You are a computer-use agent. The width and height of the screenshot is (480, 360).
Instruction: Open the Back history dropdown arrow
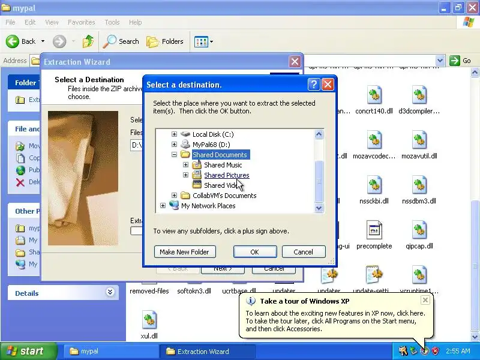[x=43, y=41]
